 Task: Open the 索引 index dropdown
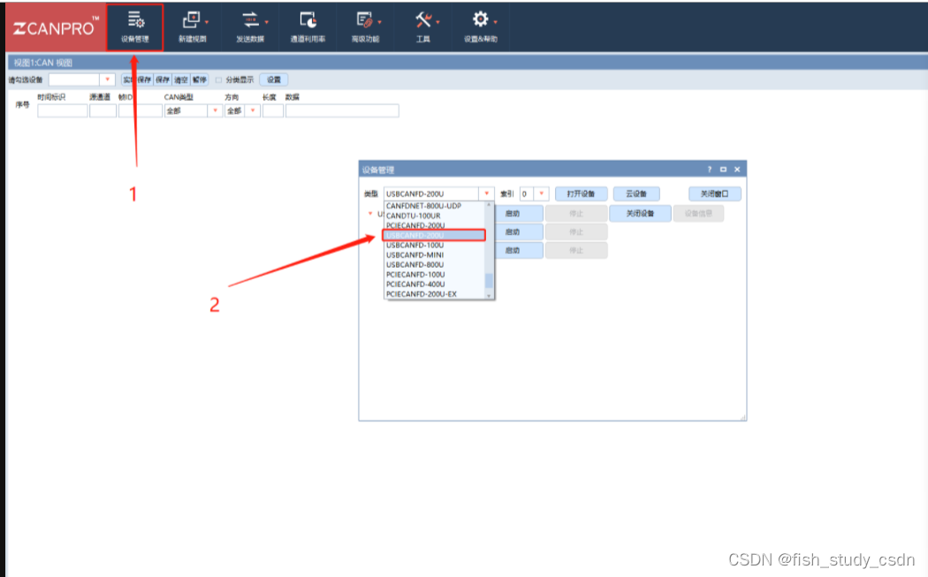pyautogui.click(x=541, y=194)
